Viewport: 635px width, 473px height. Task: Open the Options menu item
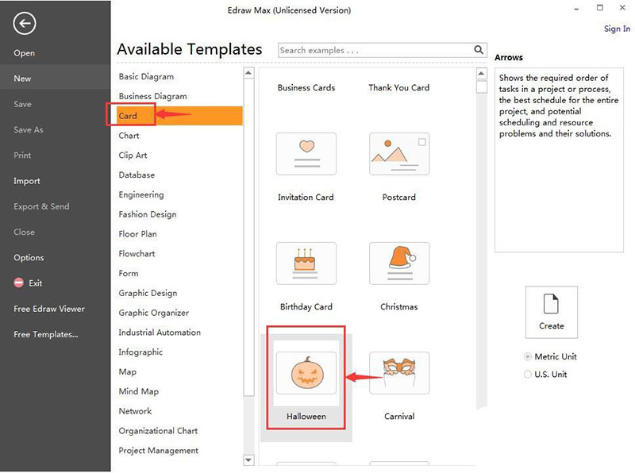29,258
